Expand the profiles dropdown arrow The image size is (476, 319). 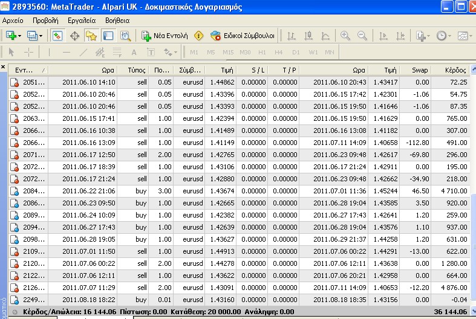pos(41,36)
